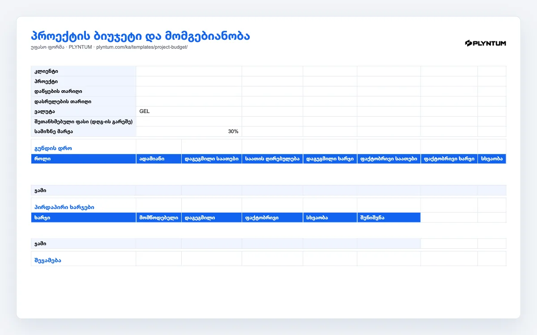The width and height of the screenshot is (537, 335).
Task: Select "სხვაობა" header in the გუნდის დრო table
Action: pos(492,159)
